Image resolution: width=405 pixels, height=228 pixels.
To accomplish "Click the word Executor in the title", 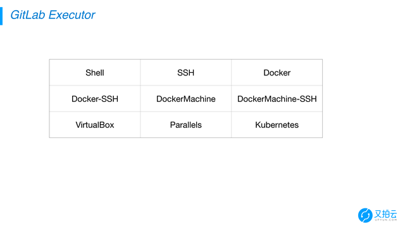I will (72, 15).
